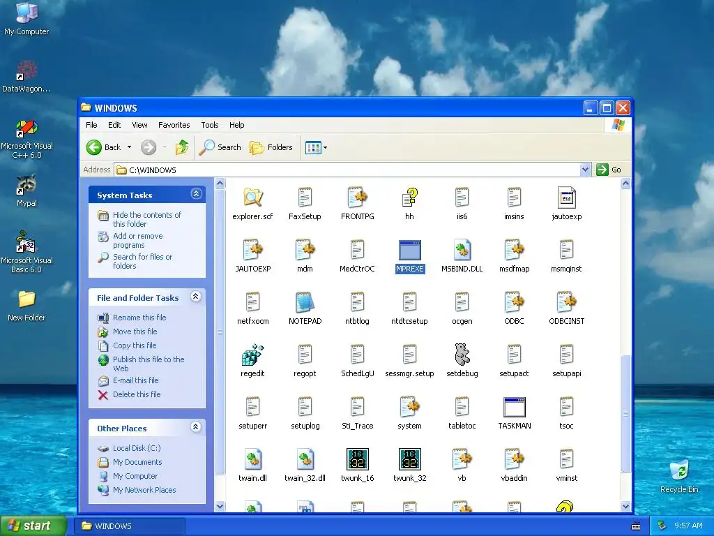
Task: Select the TASKMAN file icon
Action: (x=514, y=407)
